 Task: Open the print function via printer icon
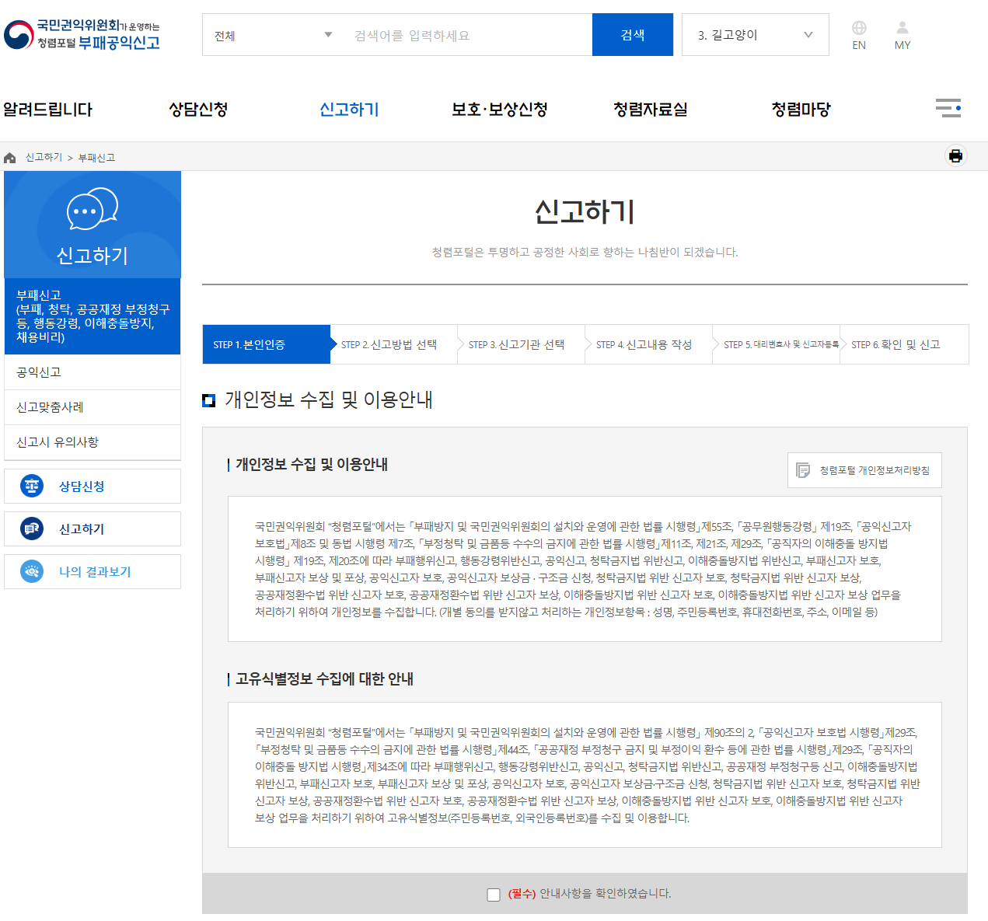coord(955,156)
